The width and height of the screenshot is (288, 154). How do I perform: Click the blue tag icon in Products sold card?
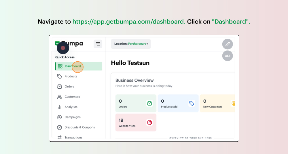(x=192, y=104)
